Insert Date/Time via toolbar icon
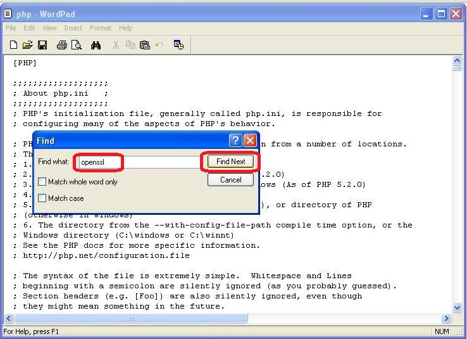This screenshot has height=339, width=467. pyautogui.click(x=178, y=45)
